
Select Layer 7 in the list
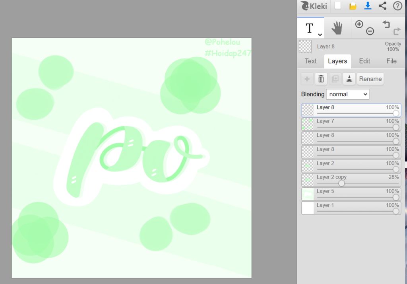pos(351,124)
